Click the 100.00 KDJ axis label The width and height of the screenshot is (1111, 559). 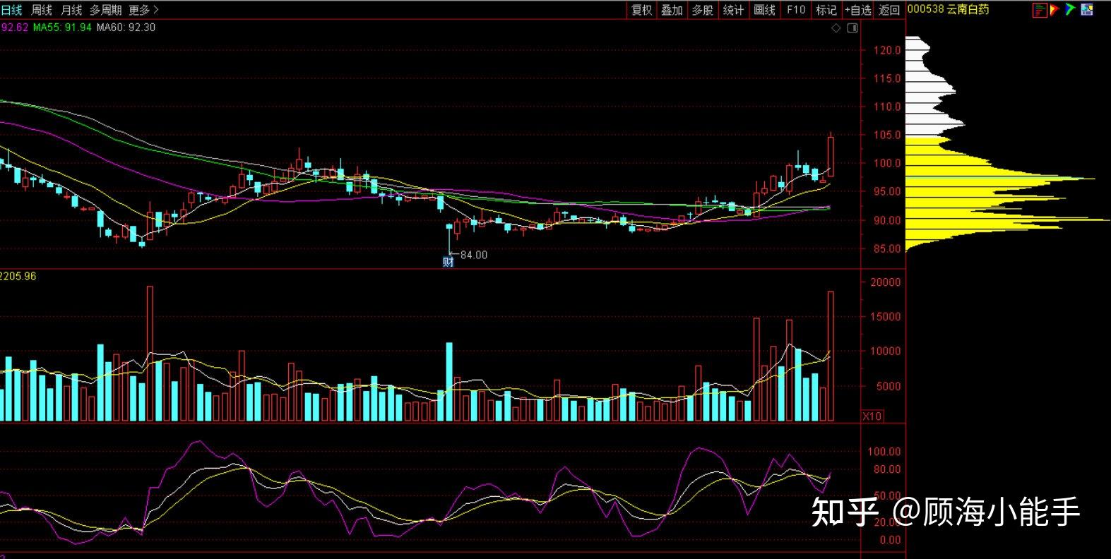[x=884, y=451]
